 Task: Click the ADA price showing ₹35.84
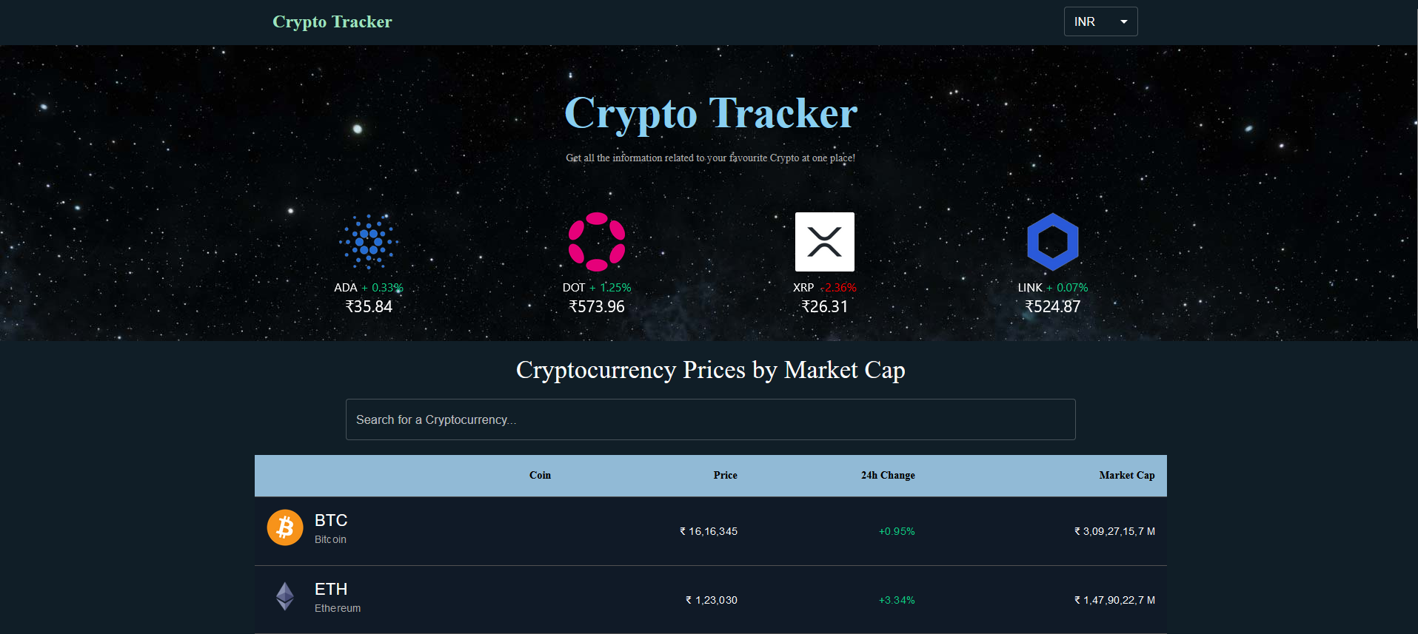pos(369,306)
